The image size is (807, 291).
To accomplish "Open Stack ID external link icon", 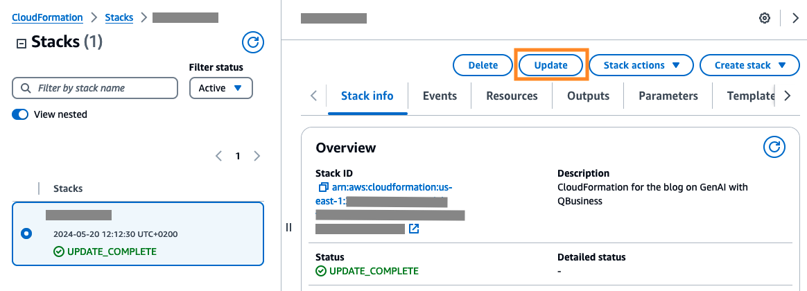I will (x=414, y=228).
